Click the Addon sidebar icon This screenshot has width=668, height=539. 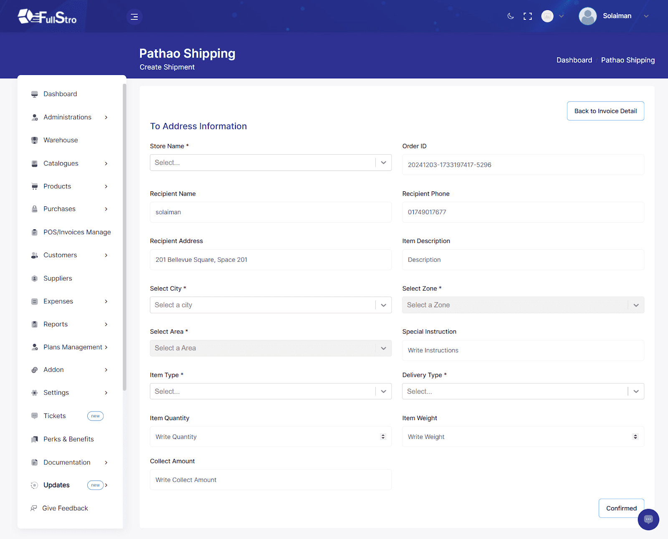click(x=35, y=370)
